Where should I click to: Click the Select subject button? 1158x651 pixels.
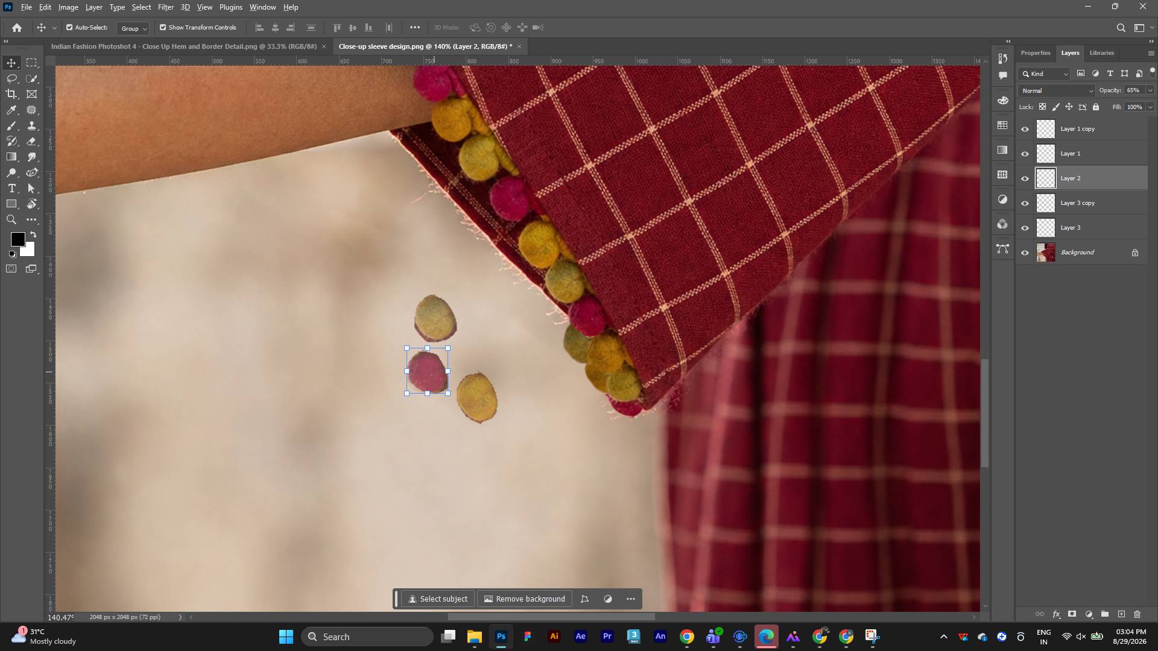[x=438, y=599]
